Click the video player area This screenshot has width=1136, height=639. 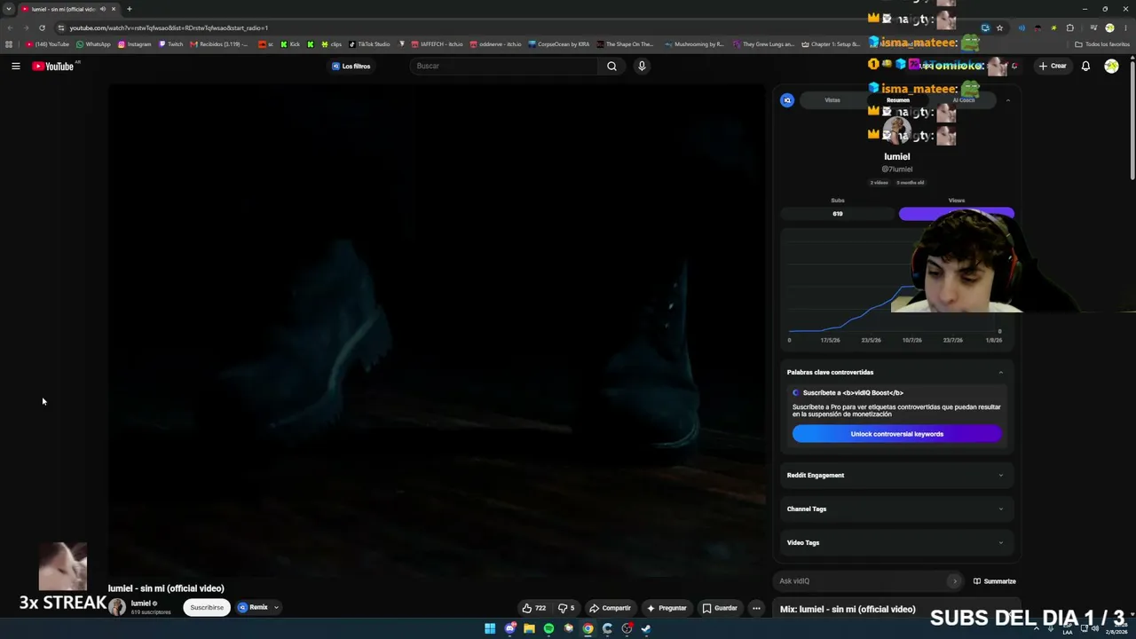437,330
